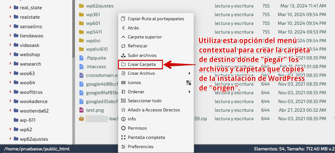This screenshot has height=153, width=335.
Task: Select the wpdivi610 folder row name
Action: 97,49
